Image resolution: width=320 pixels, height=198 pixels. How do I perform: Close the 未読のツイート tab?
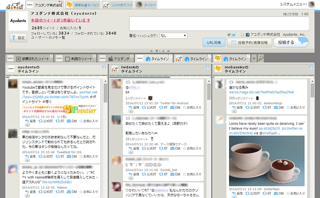[94, 56]
